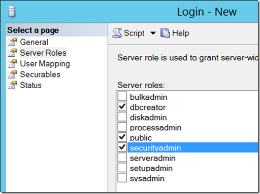Image resolution: width=260 pixels, height=194 pixels.
Task: Select the public role name
Action: point(141,138)
